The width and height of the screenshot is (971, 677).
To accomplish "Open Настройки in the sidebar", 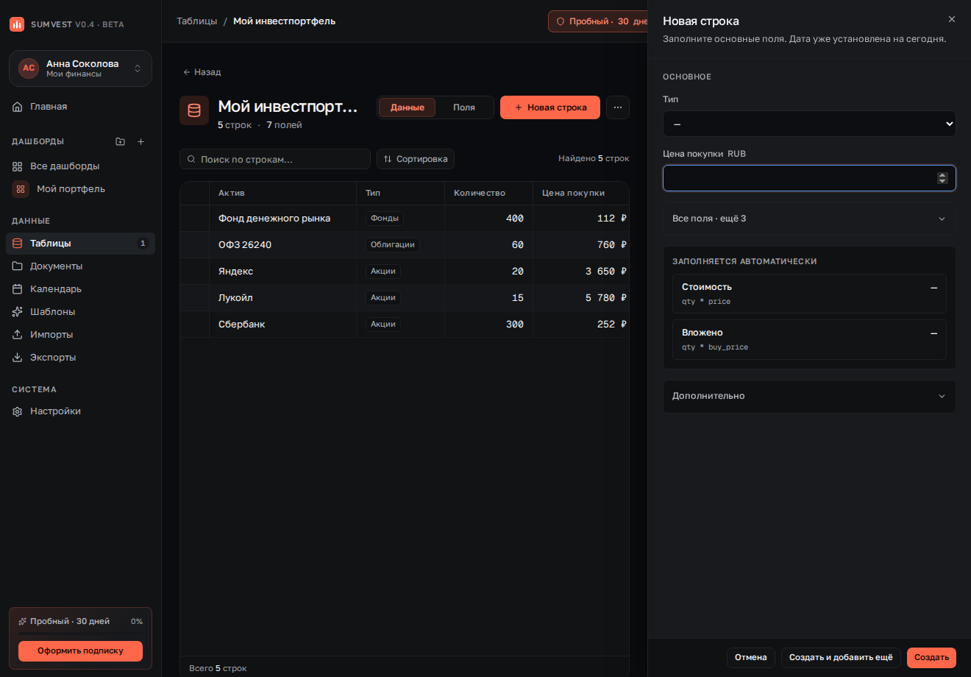I will pos(81,411).
